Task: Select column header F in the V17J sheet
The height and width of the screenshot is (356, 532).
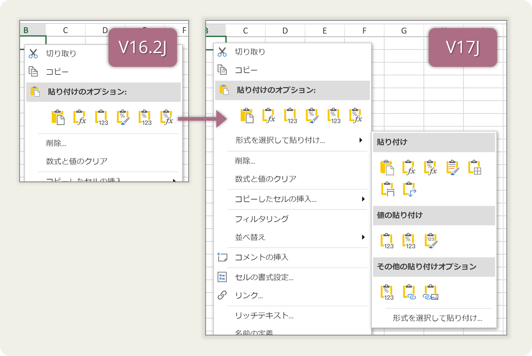Action: tap(364, 31)
